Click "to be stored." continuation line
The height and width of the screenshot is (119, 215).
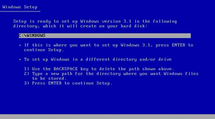(x=49, y=79)
